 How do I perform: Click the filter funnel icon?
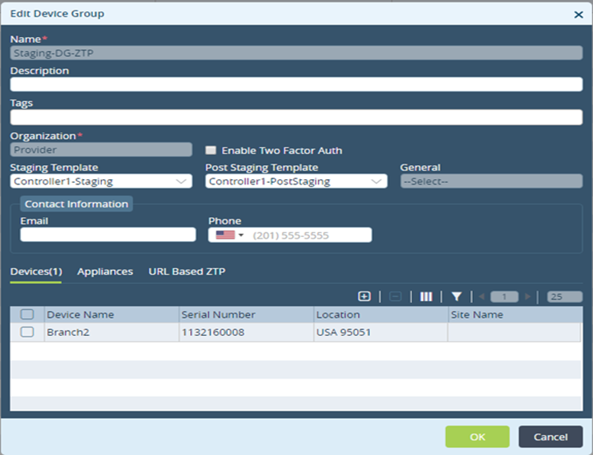pos(457,296)
